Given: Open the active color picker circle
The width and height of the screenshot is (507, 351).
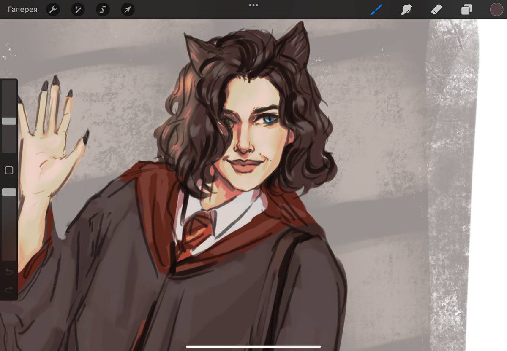Looking at the screenshot, I should pos(496,9).
